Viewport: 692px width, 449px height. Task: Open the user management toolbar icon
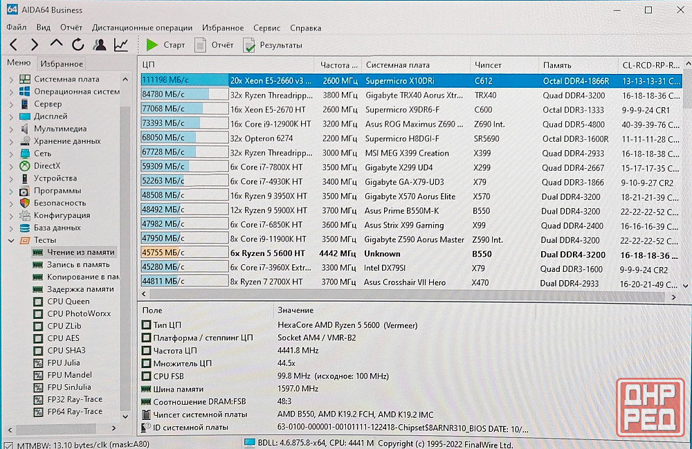point(100,45)
